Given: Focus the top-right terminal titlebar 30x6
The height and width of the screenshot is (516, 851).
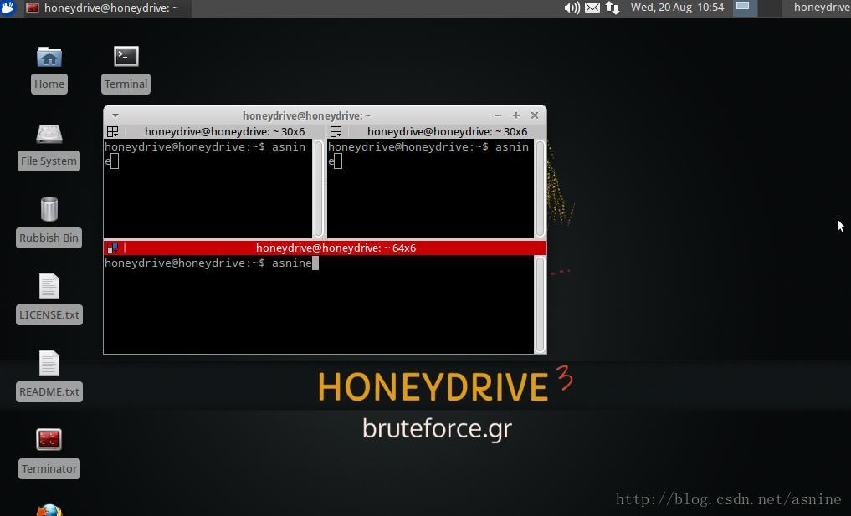Looking at the screenshot, I should click(447, 132).
